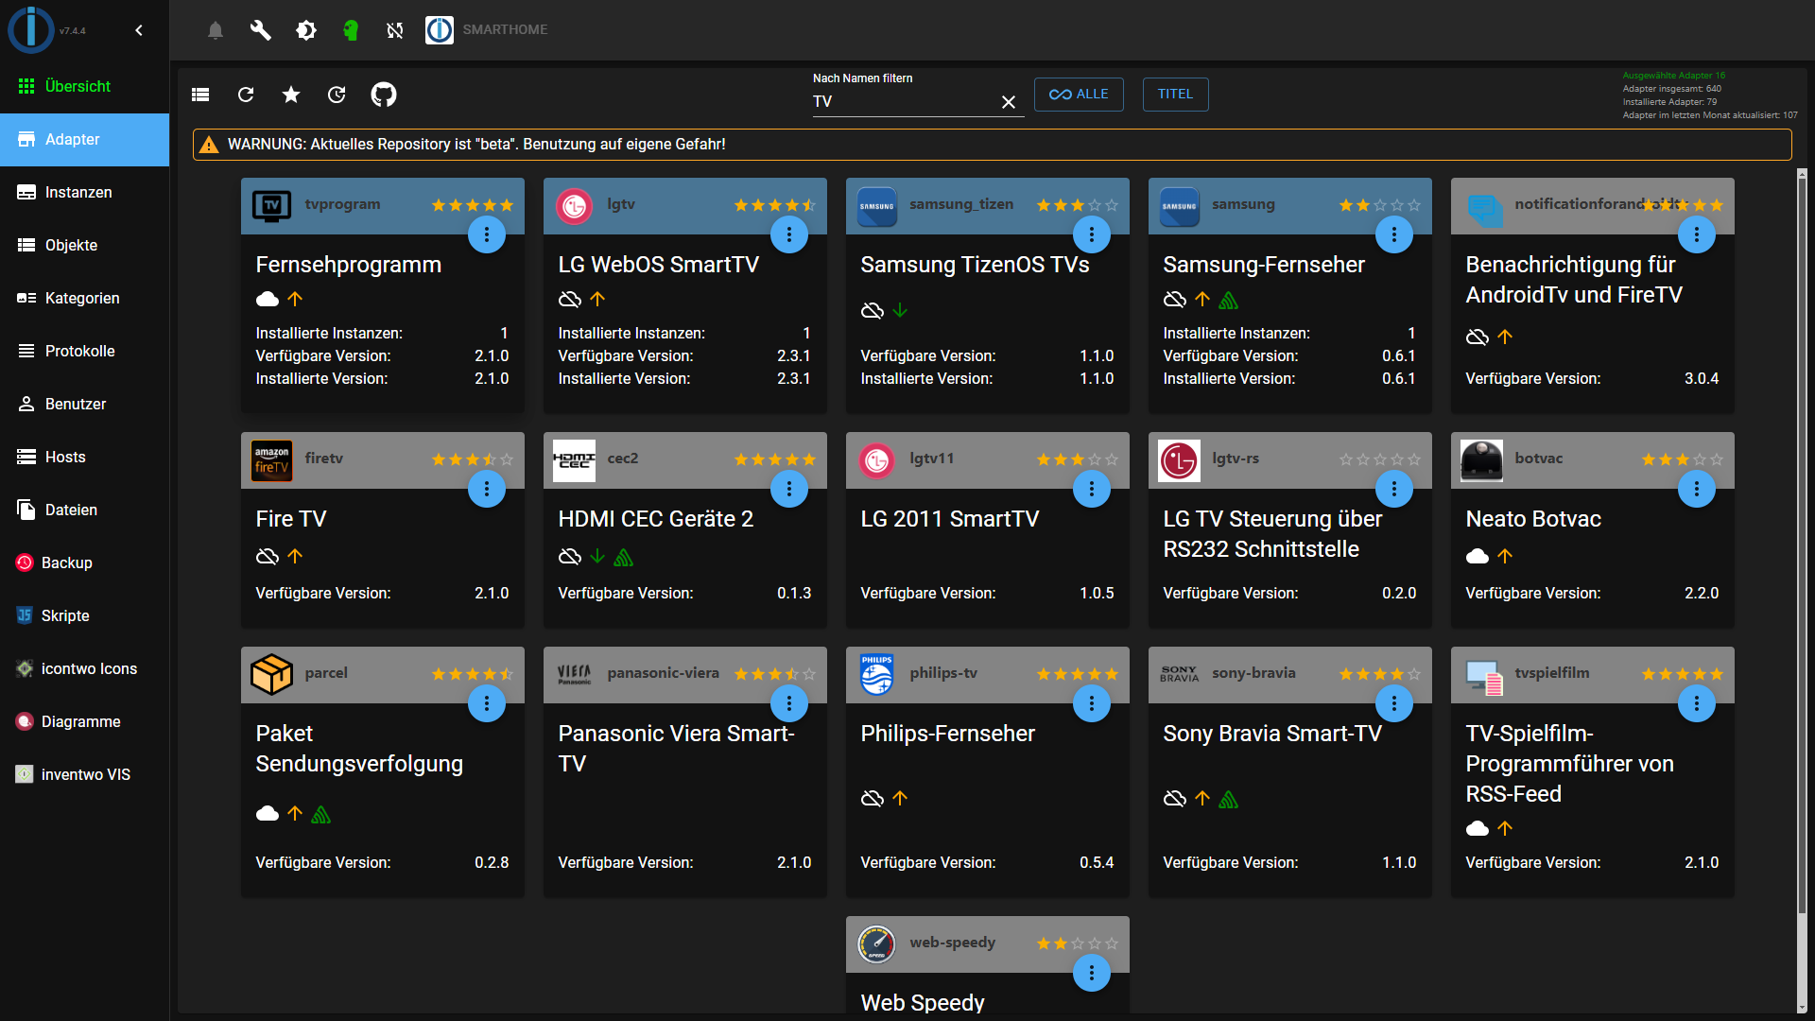
Task: Click lgtv-rs empty star rating
Action: [x=1380, y=459]
